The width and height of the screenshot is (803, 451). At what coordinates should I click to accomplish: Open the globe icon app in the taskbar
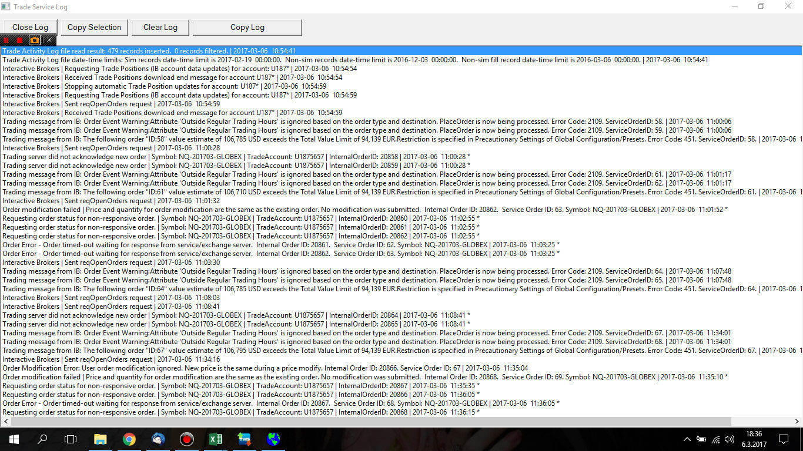click(273, 439)
